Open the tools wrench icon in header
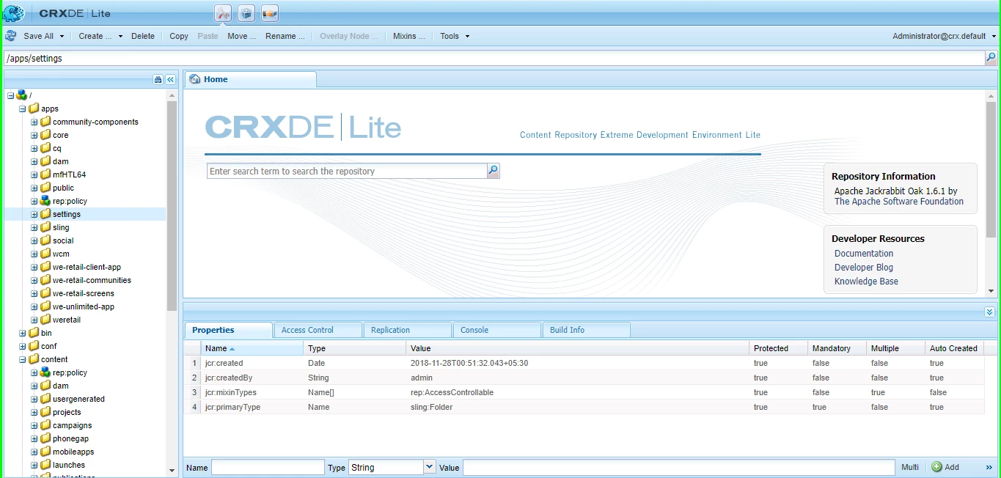This screenshot has width=1001, height=478. click(x=223, y=13)
